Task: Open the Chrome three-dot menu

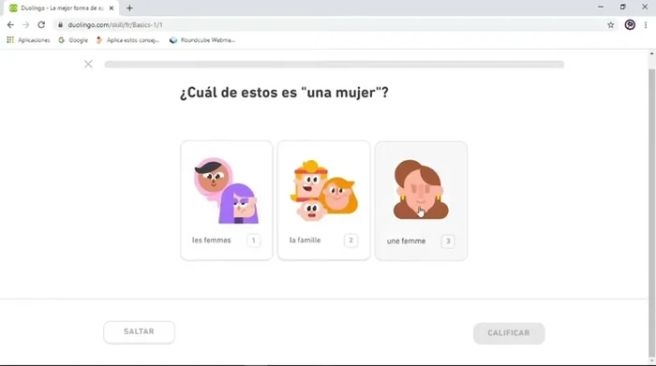Action: (646, 25)
